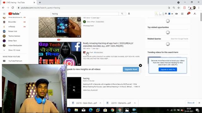Reload the page with the refresh icon
The image size is (202, 113).
(x=13, y=8)
